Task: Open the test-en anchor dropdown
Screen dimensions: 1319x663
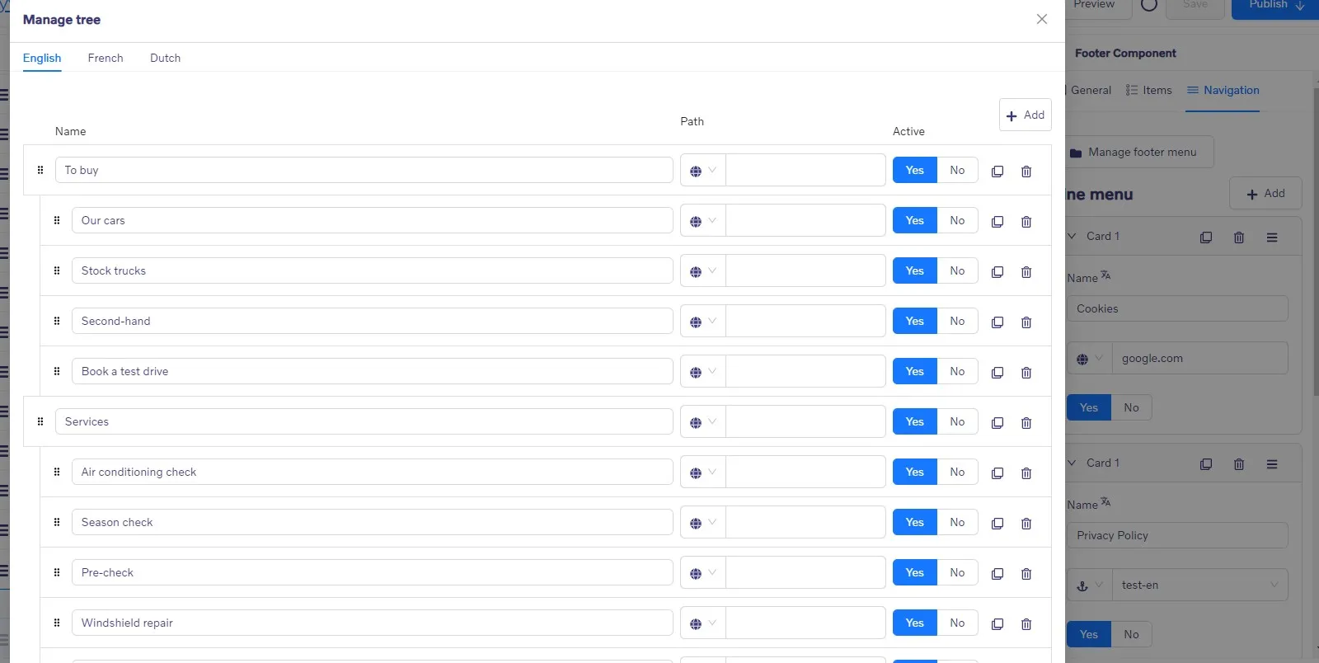Action: (1199, 585)
